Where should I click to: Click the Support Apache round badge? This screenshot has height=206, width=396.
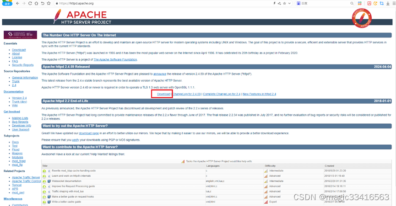362,18
